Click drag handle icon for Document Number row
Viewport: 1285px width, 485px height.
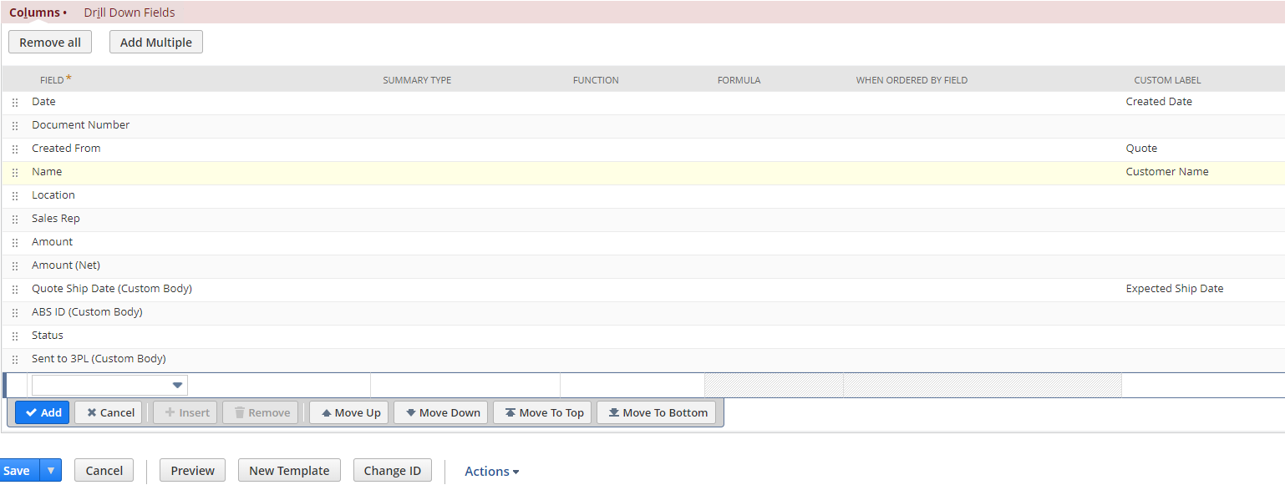click(15, 126)
